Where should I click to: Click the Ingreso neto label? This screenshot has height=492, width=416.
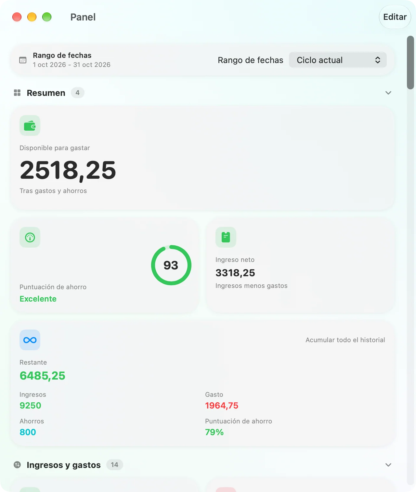tap(235, 260)
